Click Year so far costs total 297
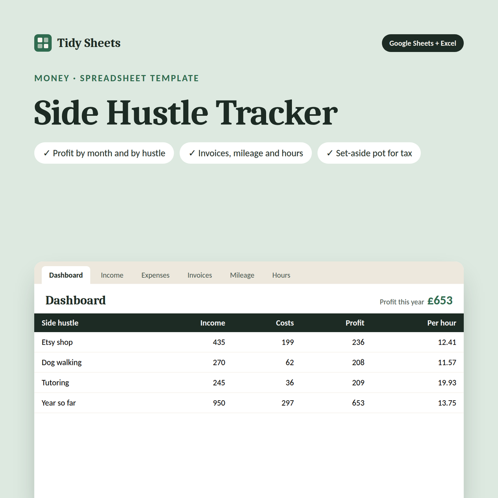 coord(288,403)
